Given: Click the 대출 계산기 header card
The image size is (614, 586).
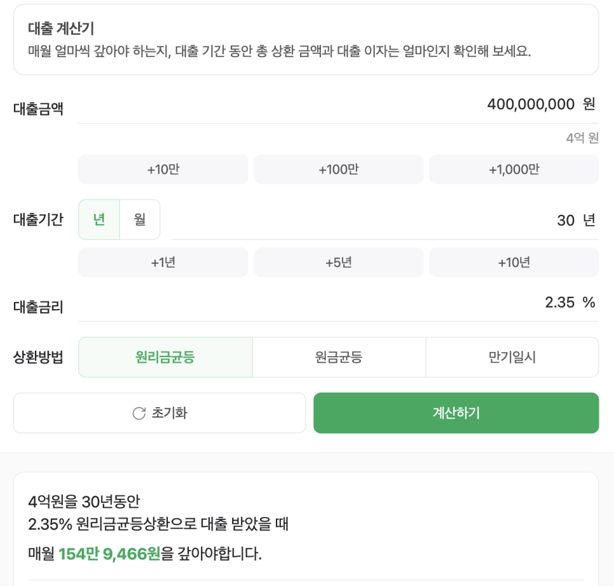Looking at the screenshot, I should click(x=306, y=39).
